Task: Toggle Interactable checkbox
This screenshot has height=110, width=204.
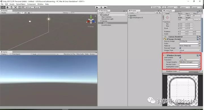Action: (x=180, y=57)
